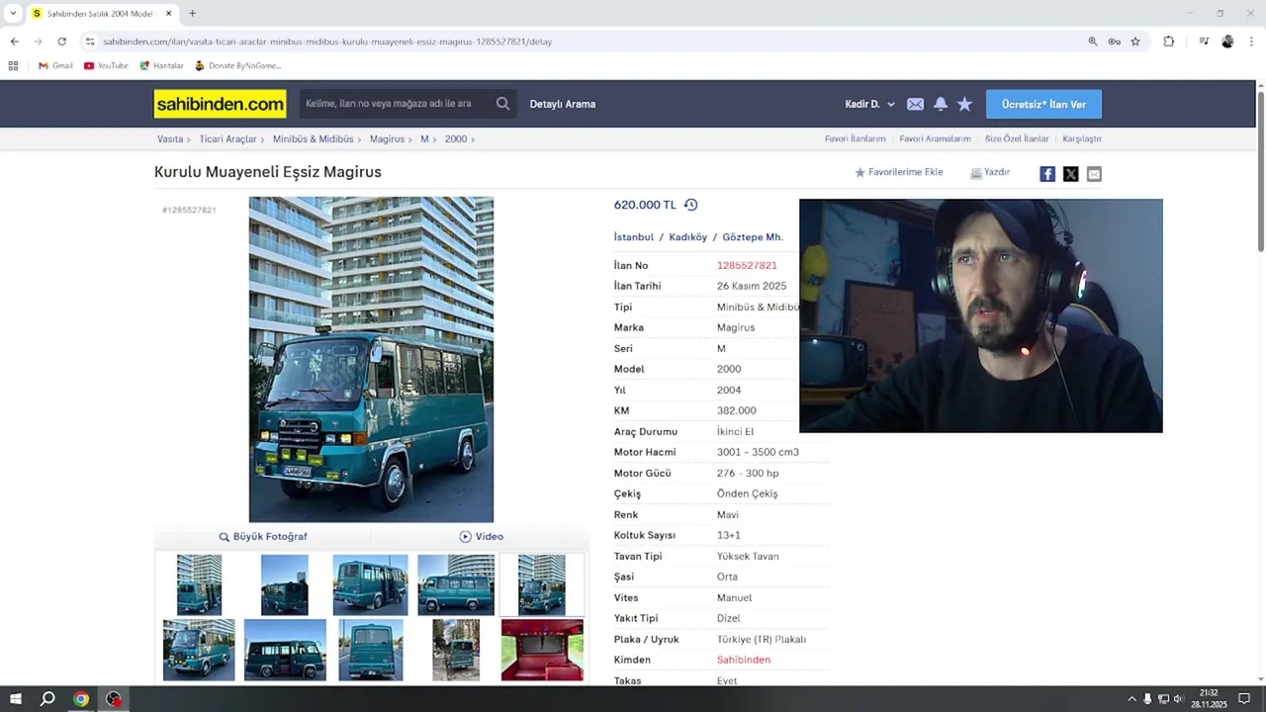Click price history clock icon

[690, 205]
